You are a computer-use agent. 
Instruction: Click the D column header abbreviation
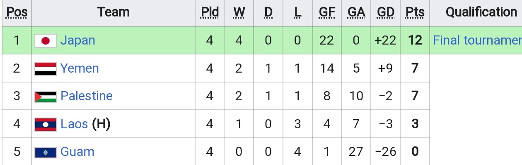pyautogui.click(x=268, y=12)
